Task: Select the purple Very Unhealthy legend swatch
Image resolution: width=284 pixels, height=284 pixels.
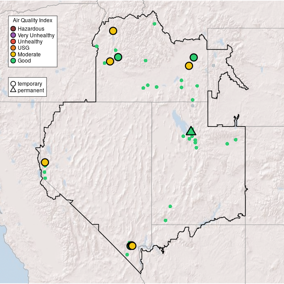Action: pyautogui.click(x=13, y=35)
